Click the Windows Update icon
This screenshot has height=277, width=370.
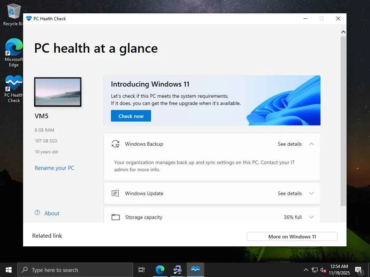115,193
